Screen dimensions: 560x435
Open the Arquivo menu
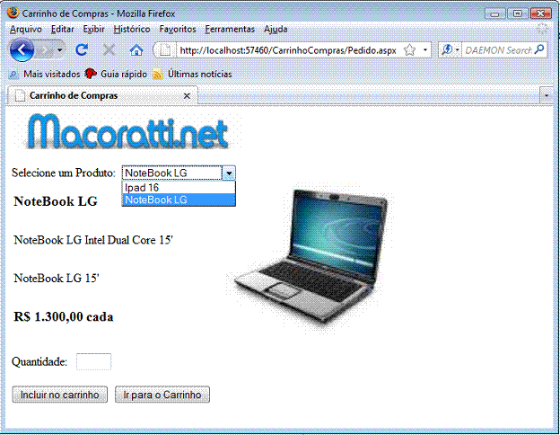click(26, 30)
